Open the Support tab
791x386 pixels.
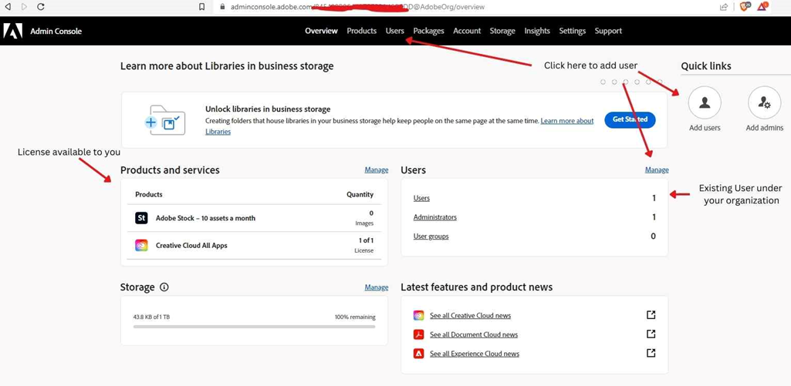tap(608, 31)
